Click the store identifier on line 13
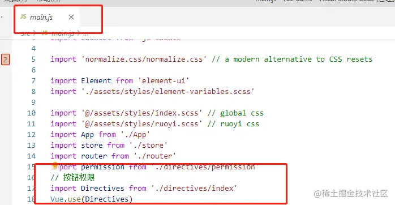 tap(92, 145)
